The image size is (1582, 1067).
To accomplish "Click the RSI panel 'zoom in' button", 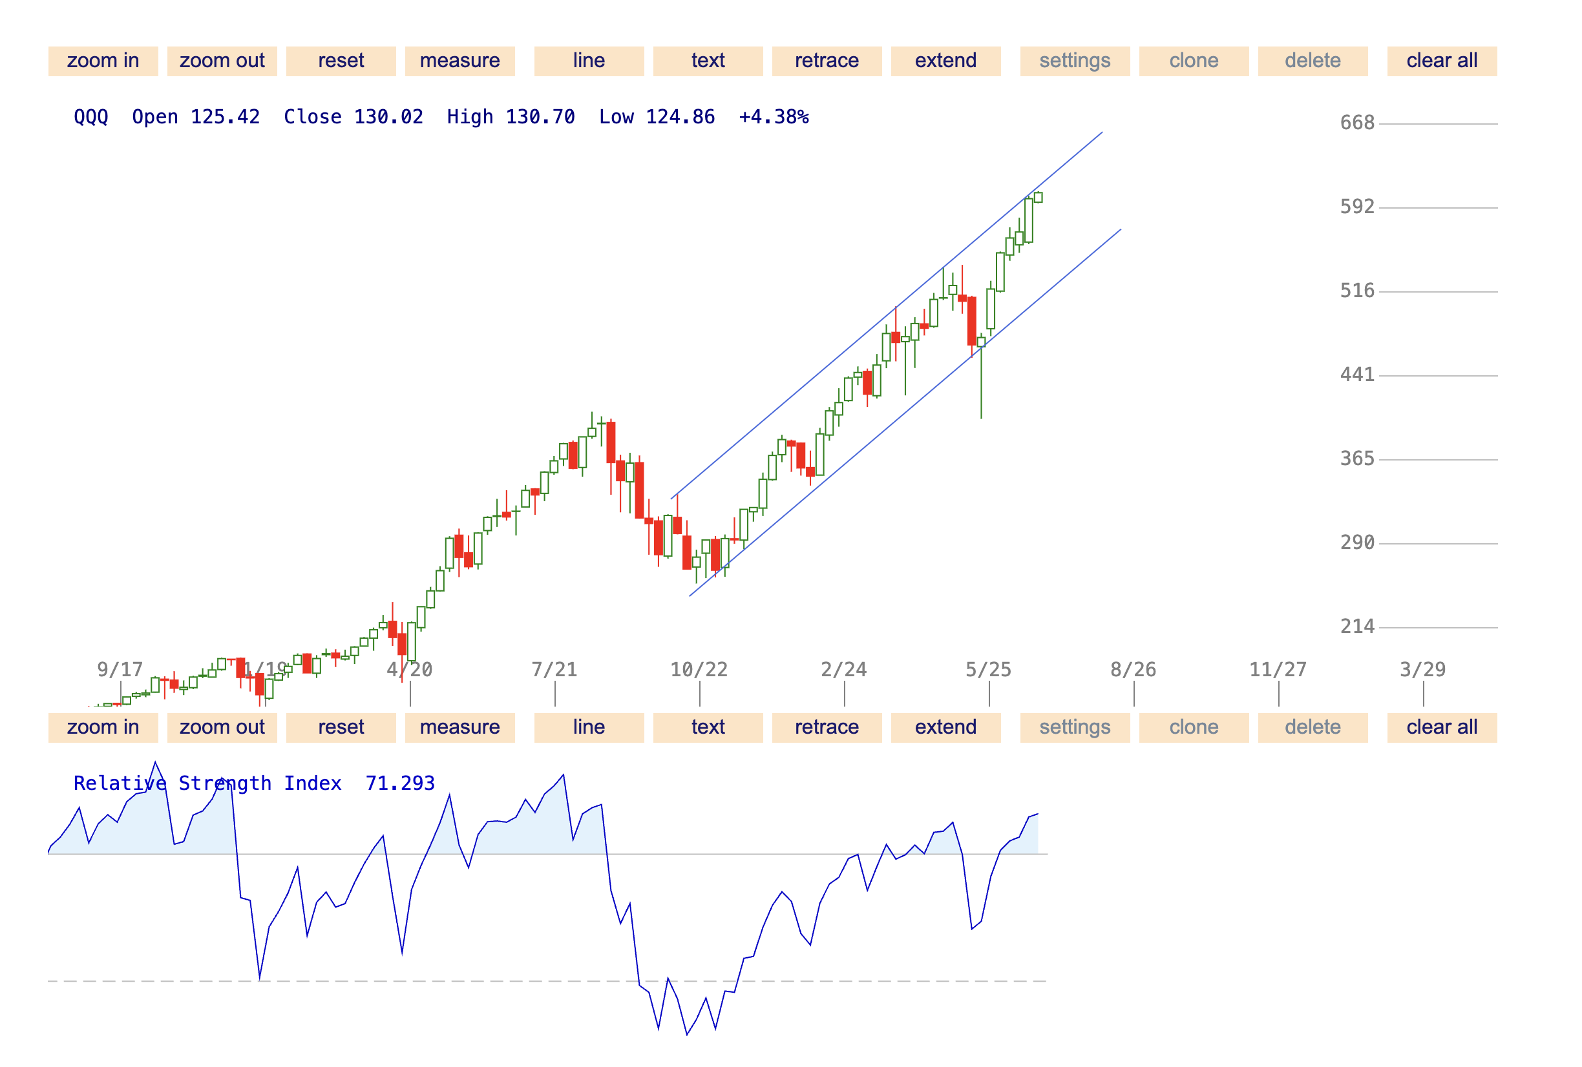I will click(x=103, y=727).
